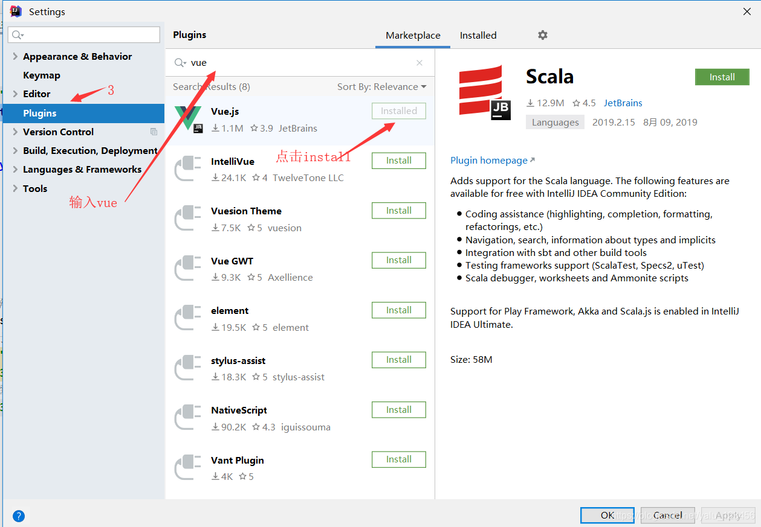The image size is (761, 527).
Task: Expand the Tools settings node
Action: pyautogui.click(x=15, y=188)
